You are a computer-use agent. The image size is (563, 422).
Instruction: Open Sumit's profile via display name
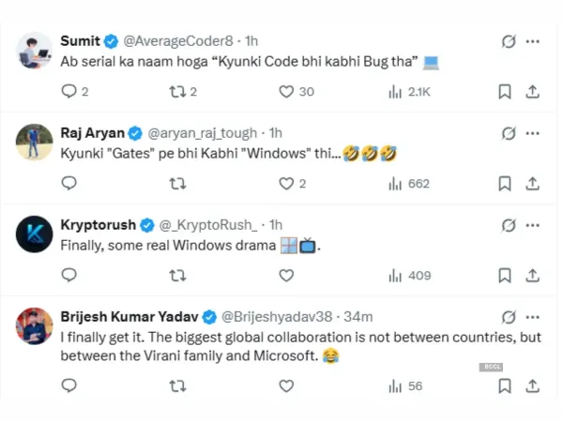tap(80, 41)
